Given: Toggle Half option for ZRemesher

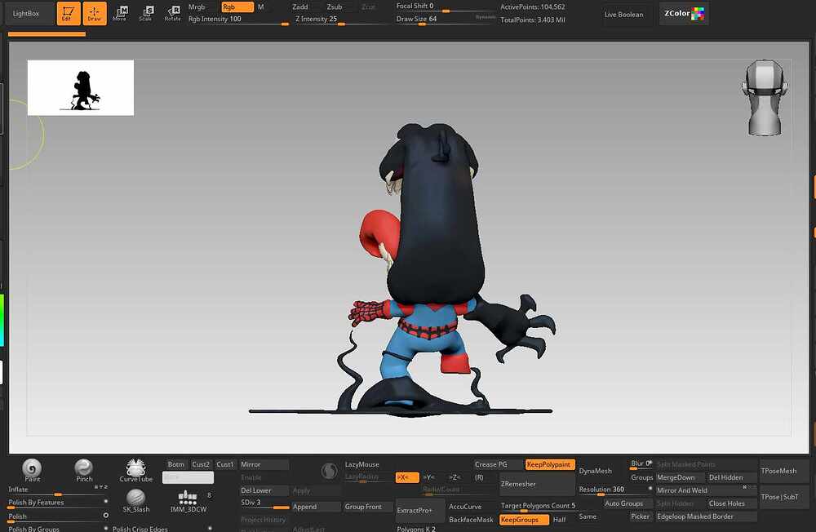Looking at the screenshot, I should pos(560,520).
